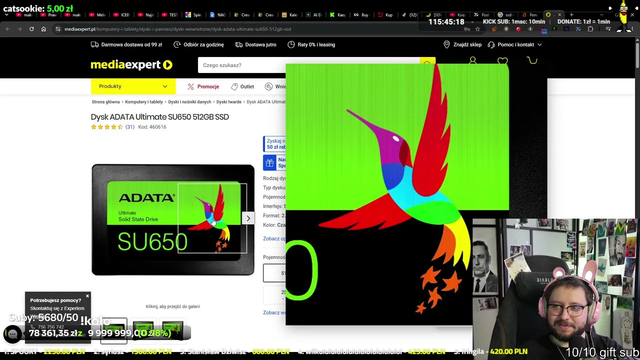
Task: Click the Outlet tag icon
Action: tap(234, 86)
